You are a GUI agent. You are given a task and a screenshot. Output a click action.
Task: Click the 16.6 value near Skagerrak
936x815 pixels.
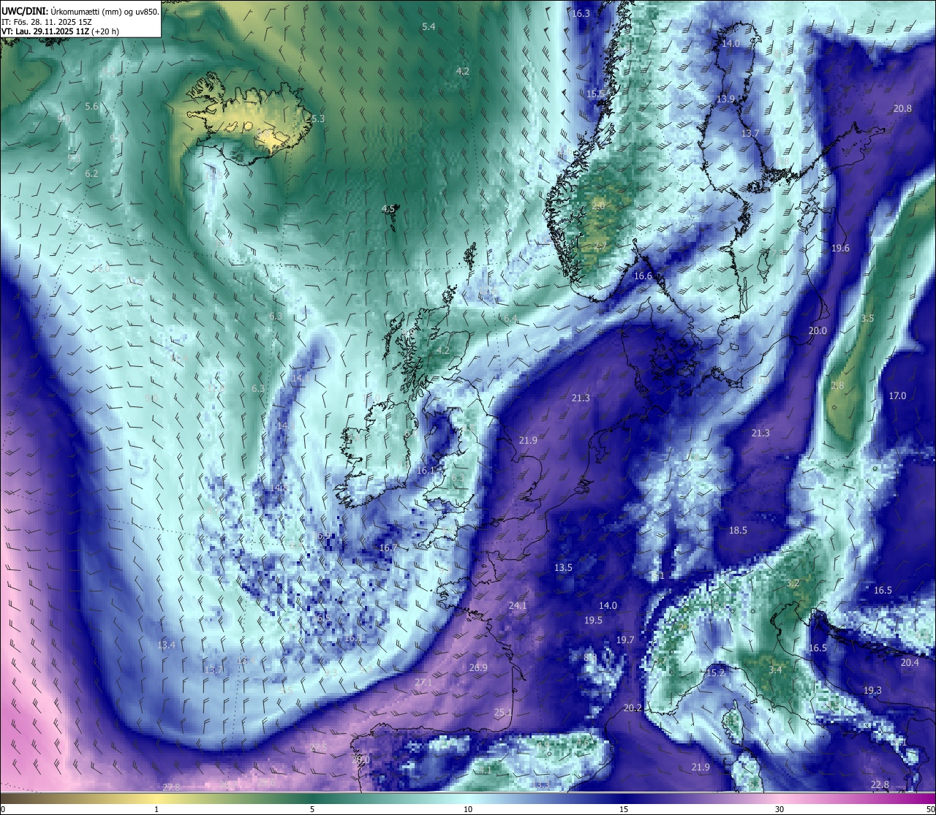(643, 276)
